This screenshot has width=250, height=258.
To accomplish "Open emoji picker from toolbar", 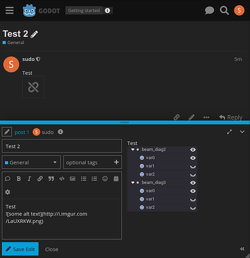I will click(105, 179).
